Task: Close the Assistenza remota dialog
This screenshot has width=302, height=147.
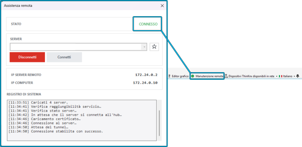Action: 162,6
